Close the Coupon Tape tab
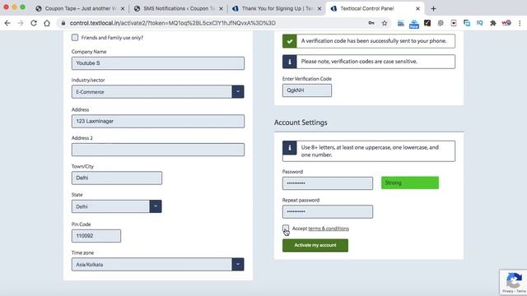 (123, 9)
